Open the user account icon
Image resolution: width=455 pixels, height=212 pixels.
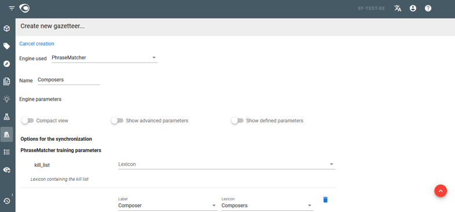pyautogui.click(x=413, y=9)
